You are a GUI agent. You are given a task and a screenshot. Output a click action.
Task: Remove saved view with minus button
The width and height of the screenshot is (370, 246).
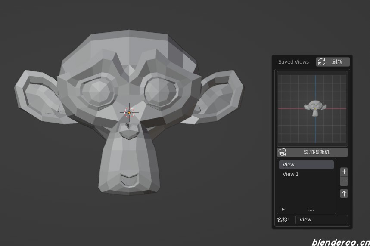pos(344,181)
